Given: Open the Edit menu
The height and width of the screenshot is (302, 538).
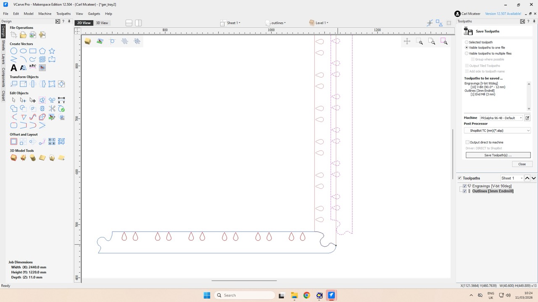Looking at the screenshot, I should point(16,14).
